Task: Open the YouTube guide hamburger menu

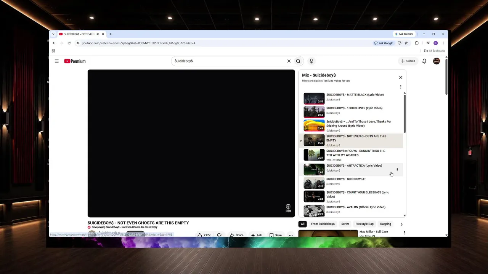Action: coord(56,61)
